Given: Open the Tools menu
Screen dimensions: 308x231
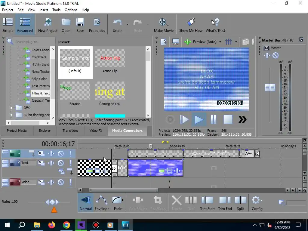Looking at the screenshot, I should pyautogui.click(x=56, y=10).
